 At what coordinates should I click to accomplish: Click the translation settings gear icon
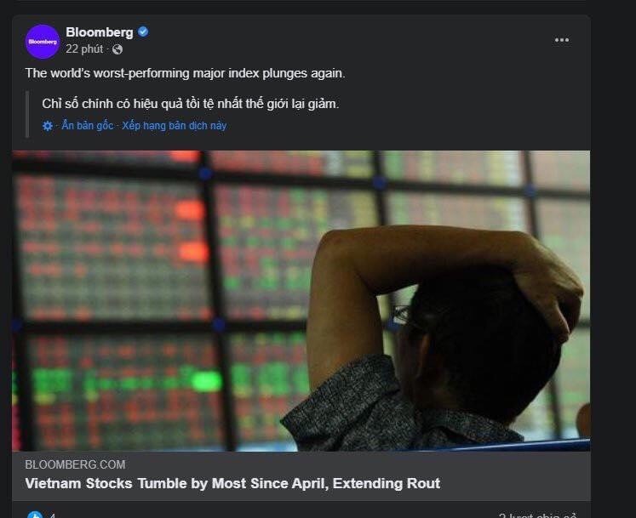click(x=48, y=126)
